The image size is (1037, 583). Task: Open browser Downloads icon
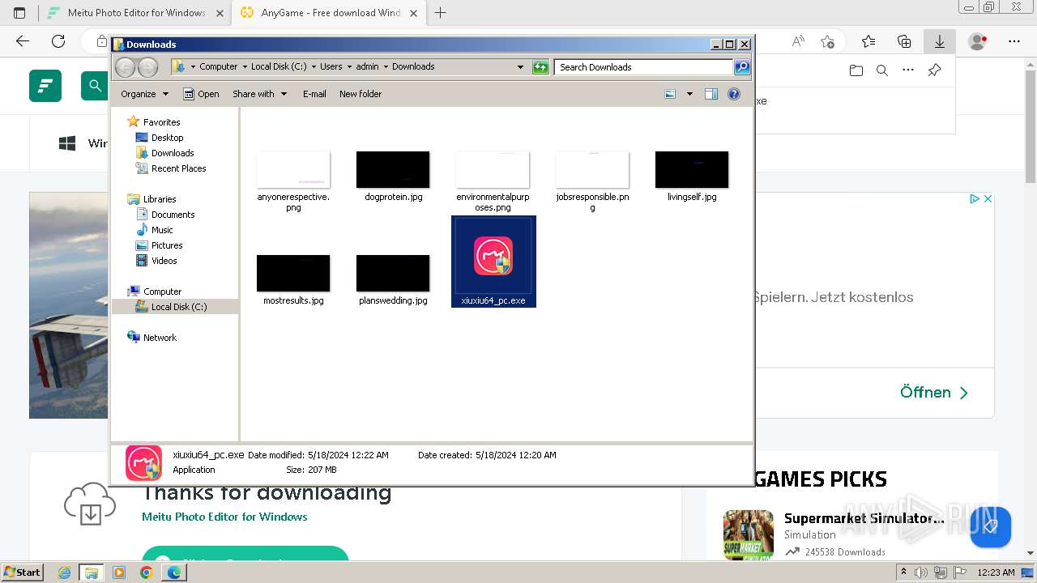(940, 41)
